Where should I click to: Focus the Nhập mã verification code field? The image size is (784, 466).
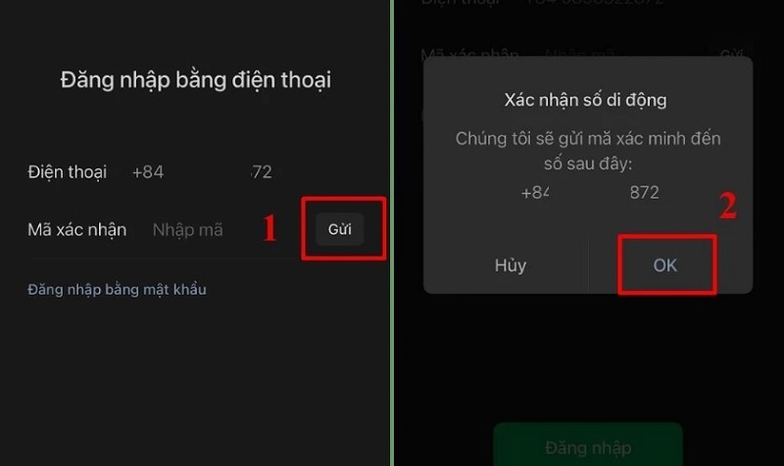[188, 230]
